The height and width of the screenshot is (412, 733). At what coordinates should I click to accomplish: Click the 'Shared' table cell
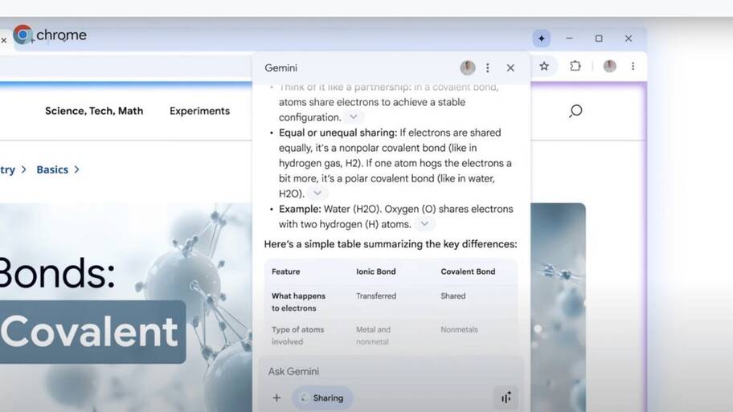(x=453, y=296)
